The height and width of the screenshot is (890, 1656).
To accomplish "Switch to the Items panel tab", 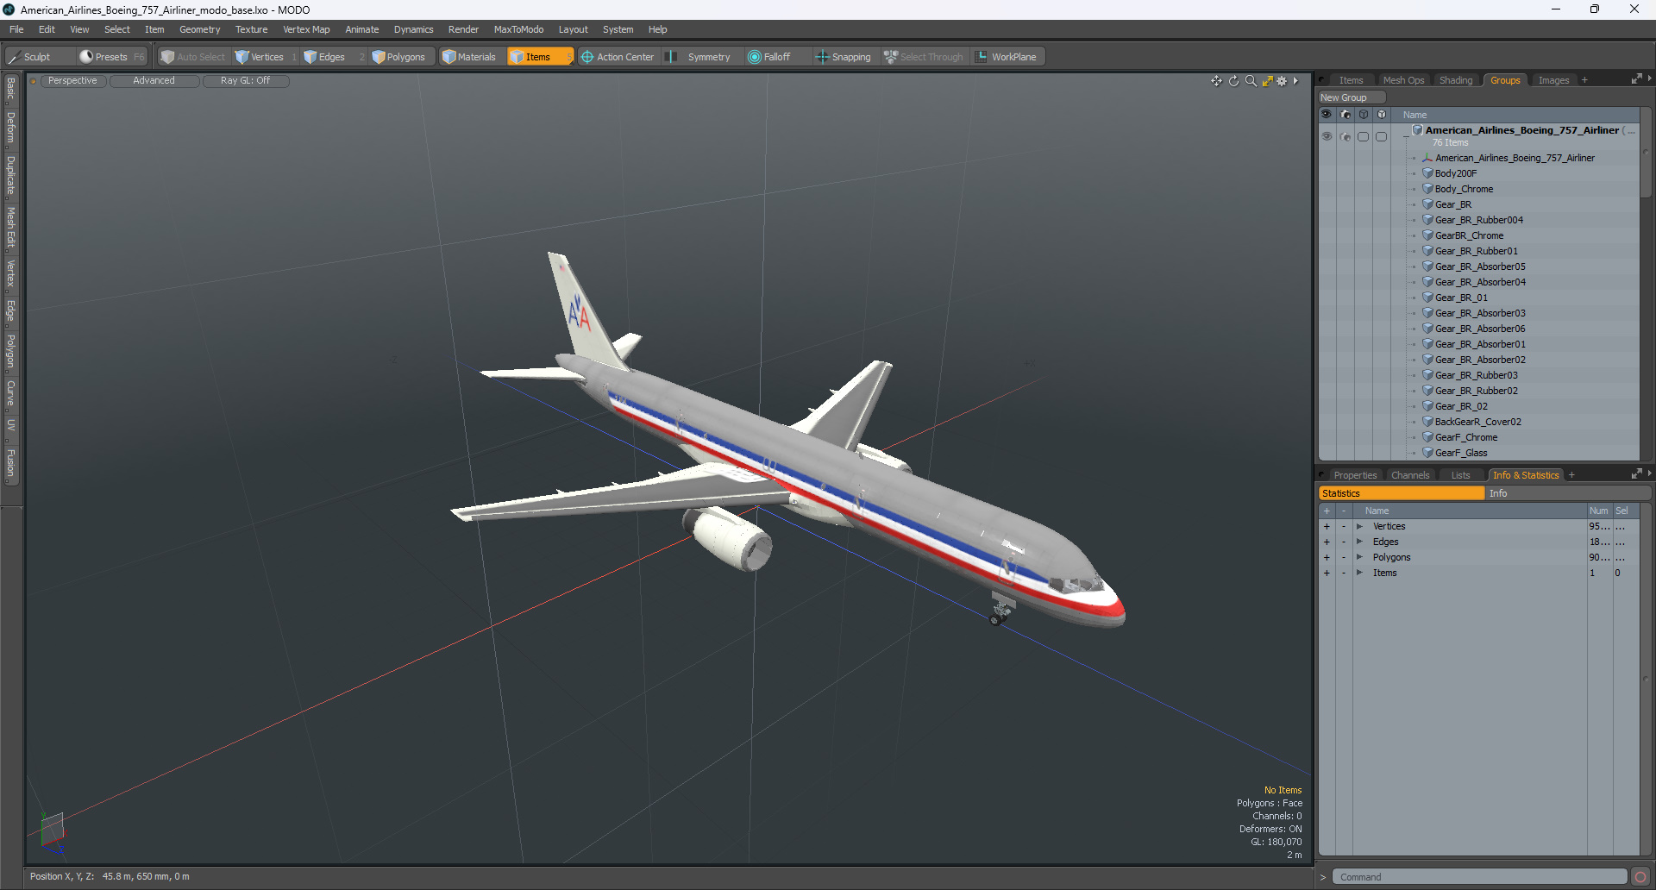I will click(1351, 80).
